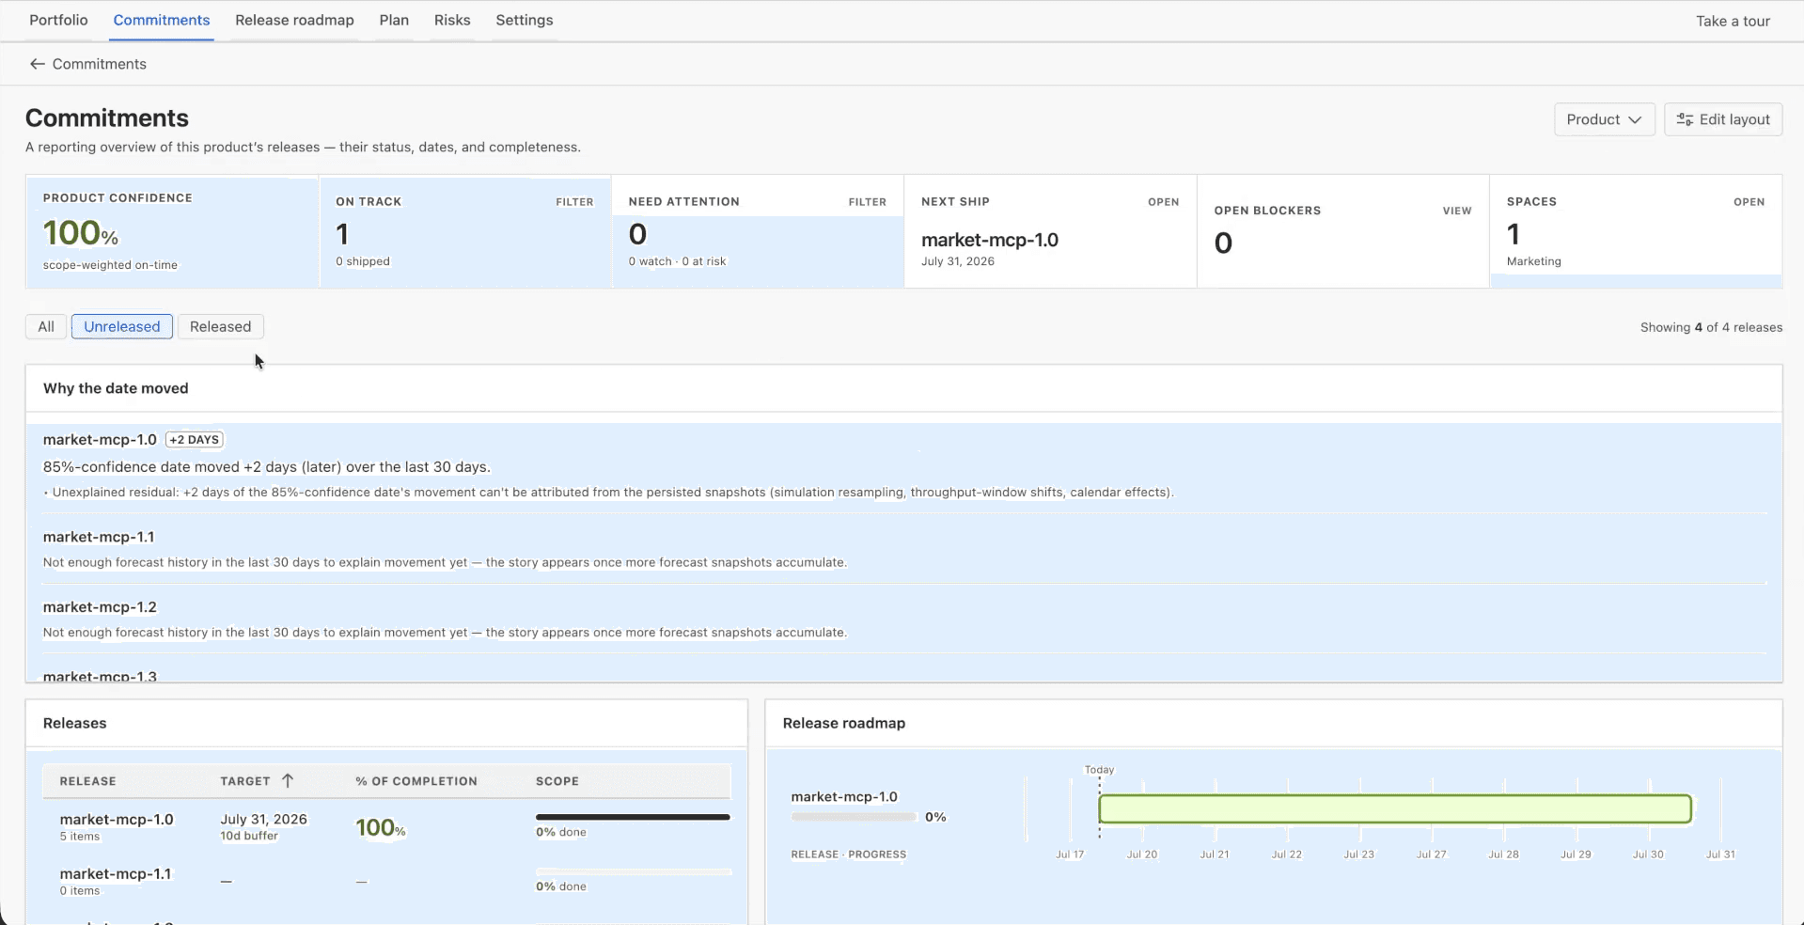Click OPEN on the Next Ship card

[x=1163, y=202]
